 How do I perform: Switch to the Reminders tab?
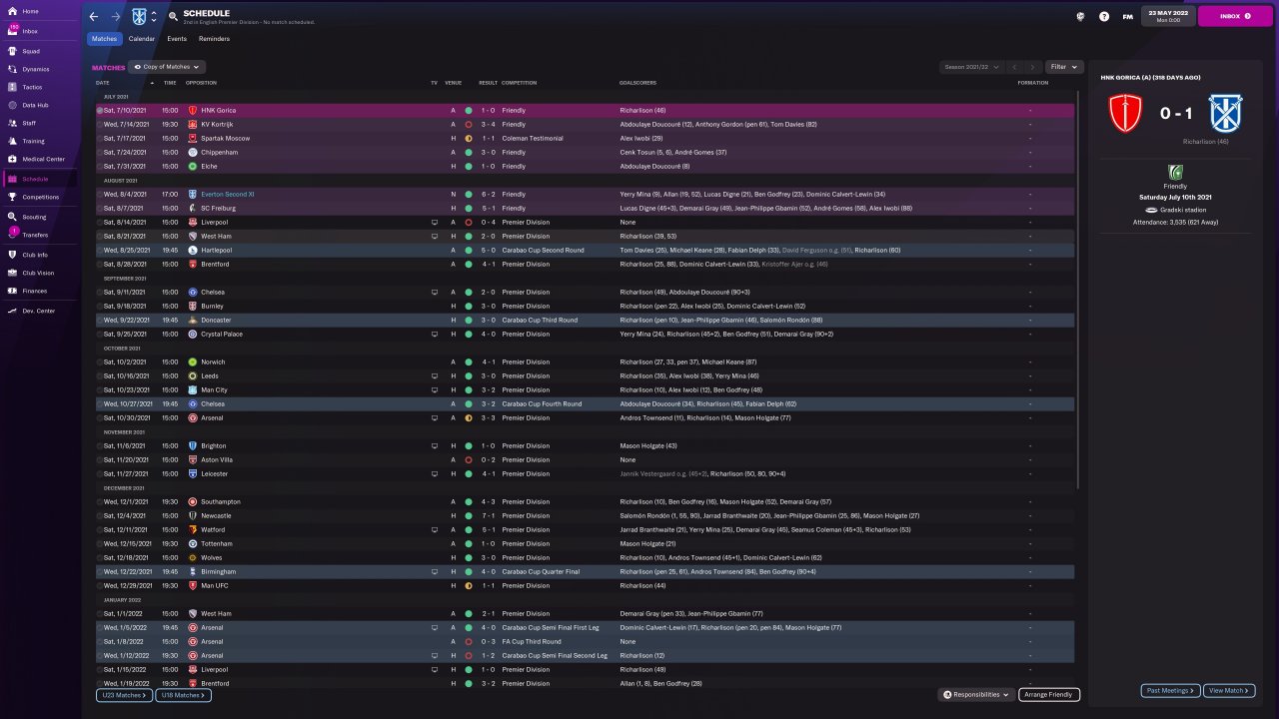(214, 39)
